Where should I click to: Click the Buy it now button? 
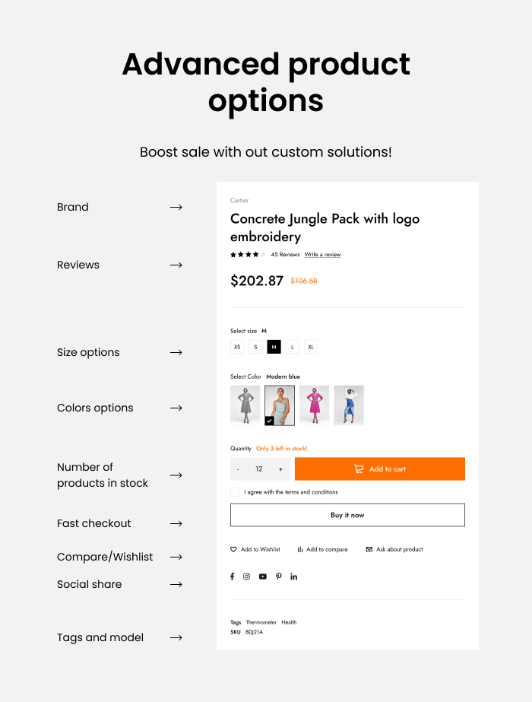coord(347,515)
